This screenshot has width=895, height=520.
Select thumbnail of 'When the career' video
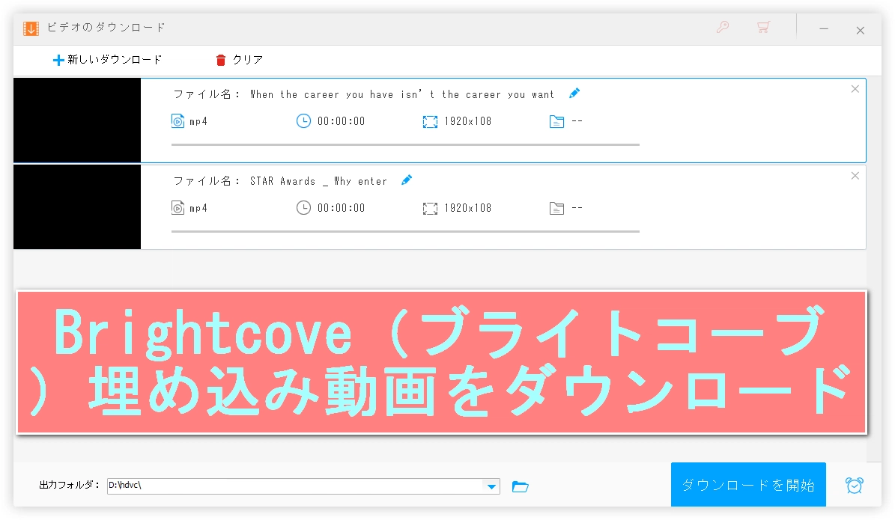click(77, 120)
